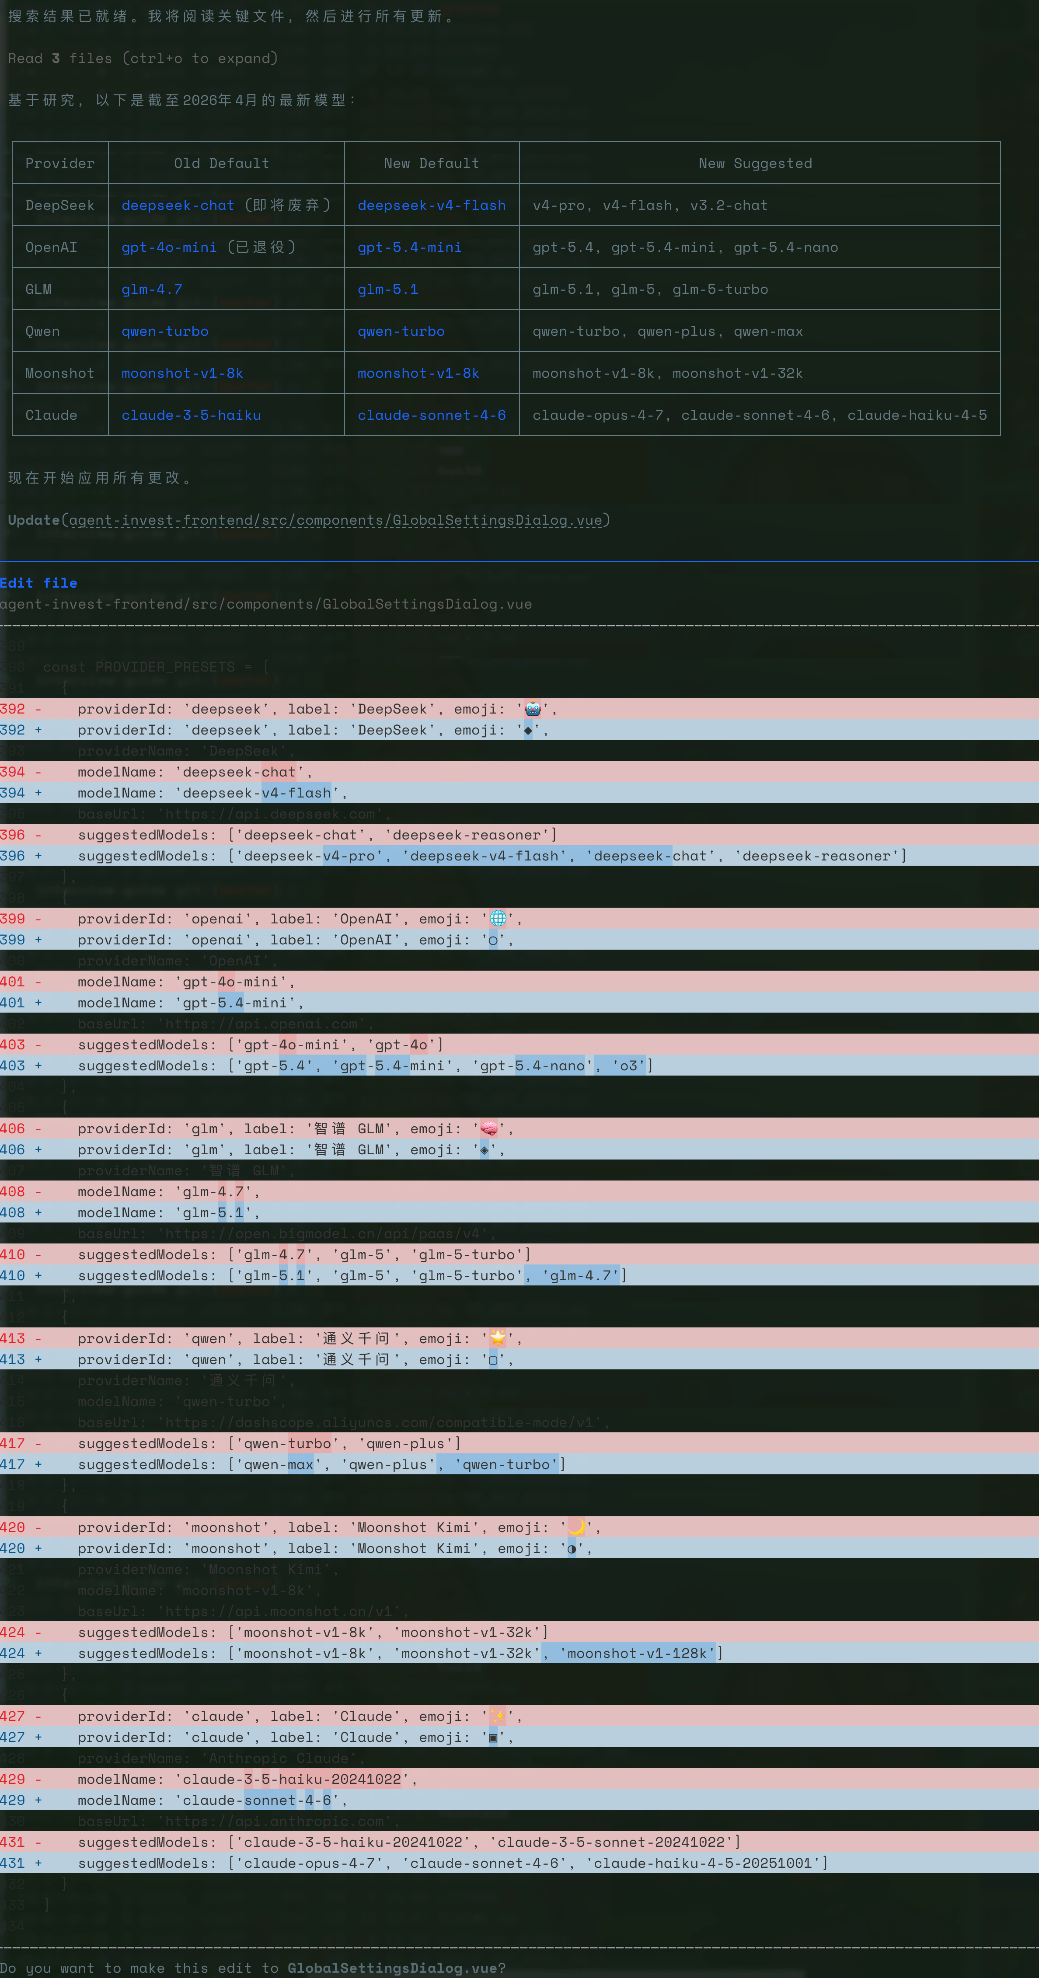Click the "Do you want to make this edit" prompt
The width and height of the screenshot is (1039, 1978).
253,1968
